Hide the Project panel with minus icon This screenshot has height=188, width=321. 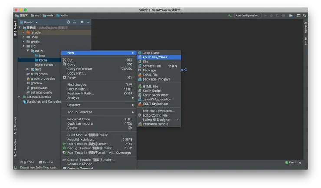88,22
